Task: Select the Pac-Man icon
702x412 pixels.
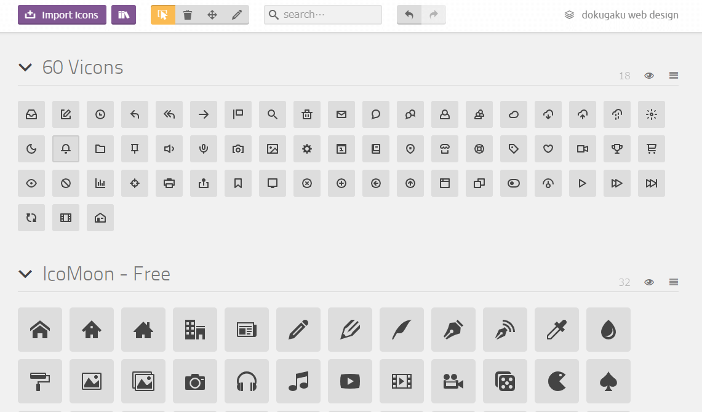Action: pyautogui.click(x=557, y=382)
